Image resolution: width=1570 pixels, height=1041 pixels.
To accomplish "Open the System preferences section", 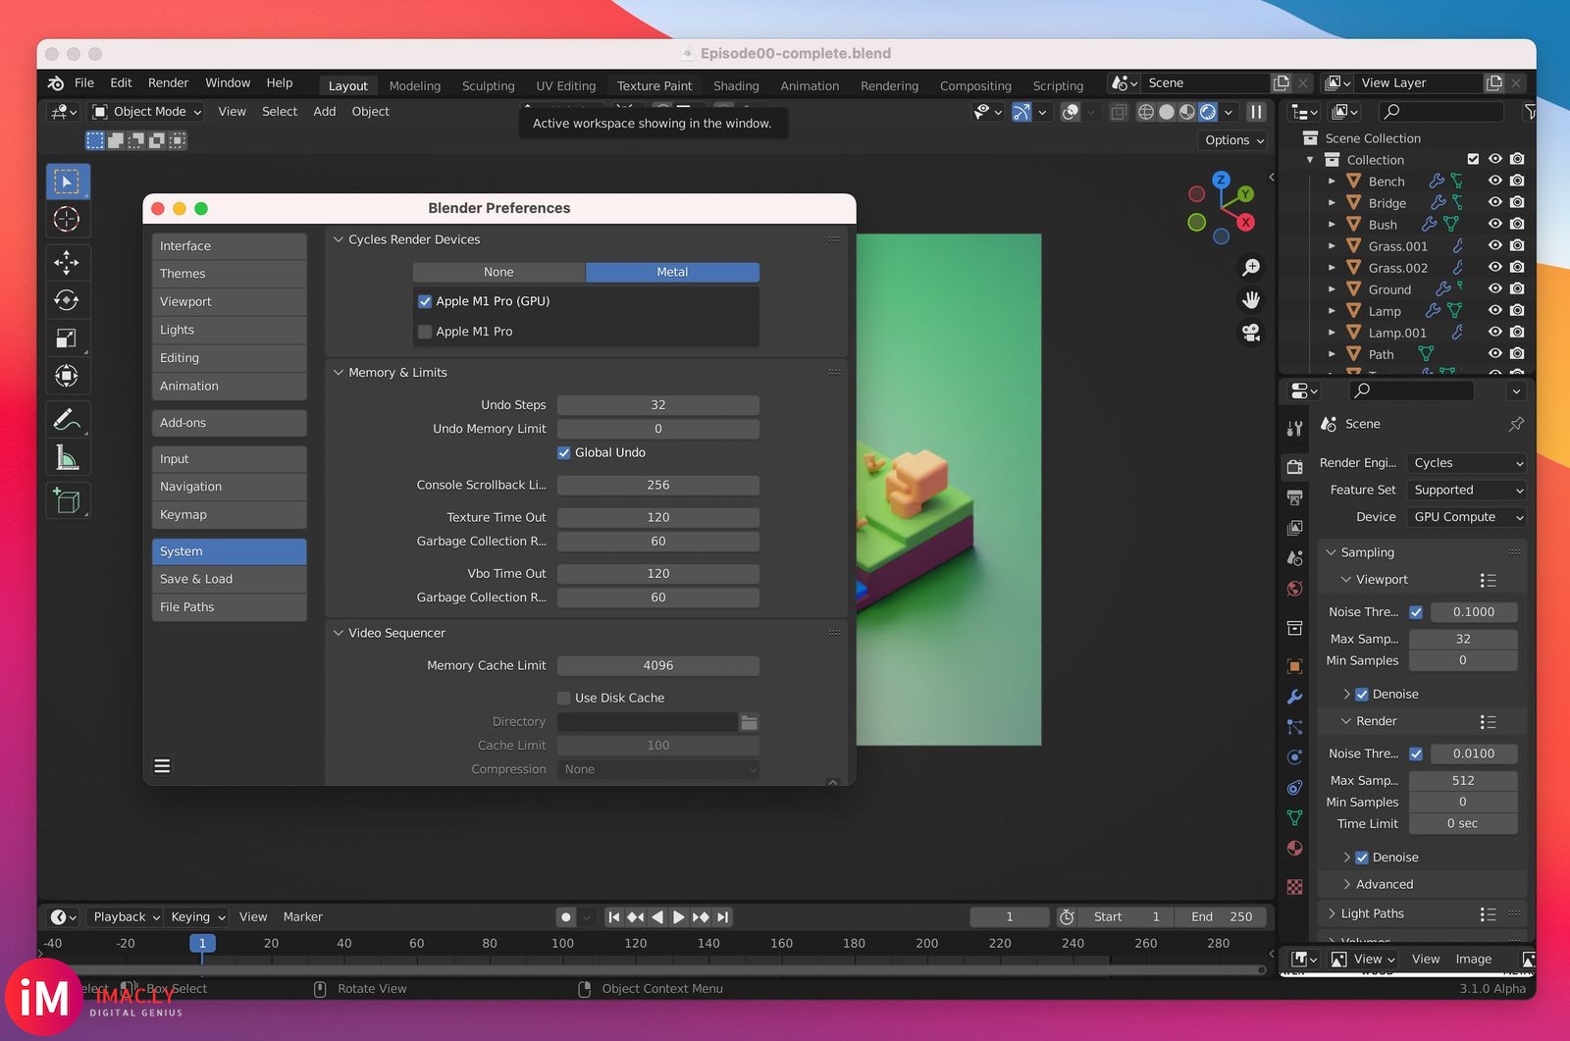I will 230,552.
